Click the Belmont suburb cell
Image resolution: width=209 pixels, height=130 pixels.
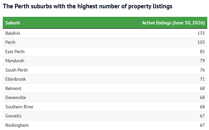click(x=13, y=88)
